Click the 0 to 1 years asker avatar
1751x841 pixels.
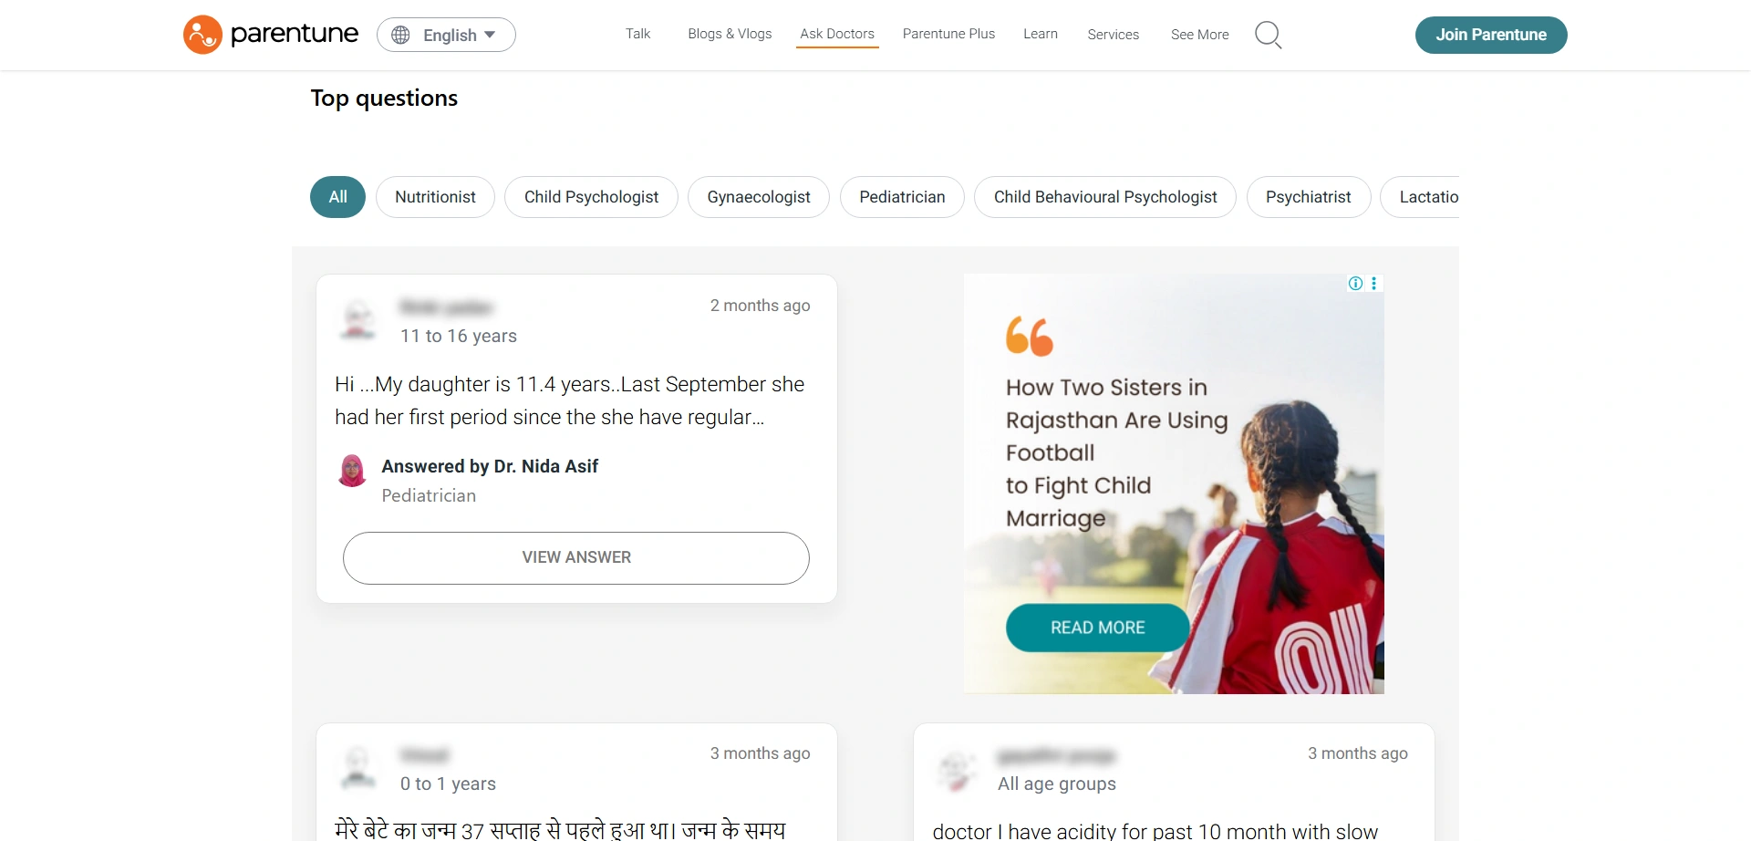point(357,768)
